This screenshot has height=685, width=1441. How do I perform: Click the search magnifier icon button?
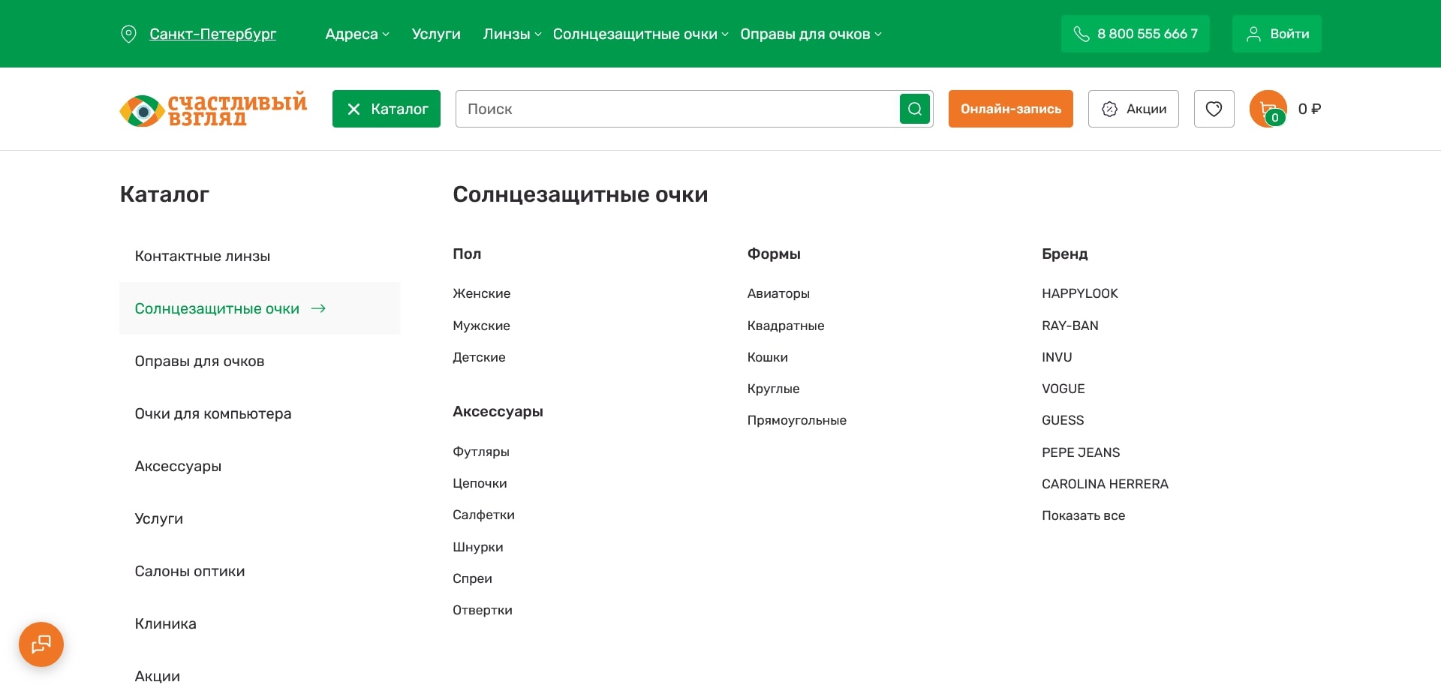click(x=914, y=109)
